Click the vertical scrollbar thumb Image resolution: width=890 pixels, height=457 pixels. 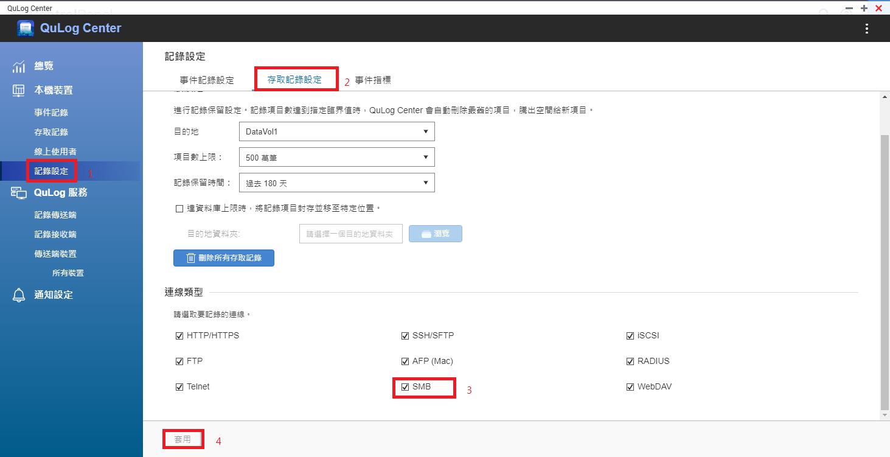[885, 273]
